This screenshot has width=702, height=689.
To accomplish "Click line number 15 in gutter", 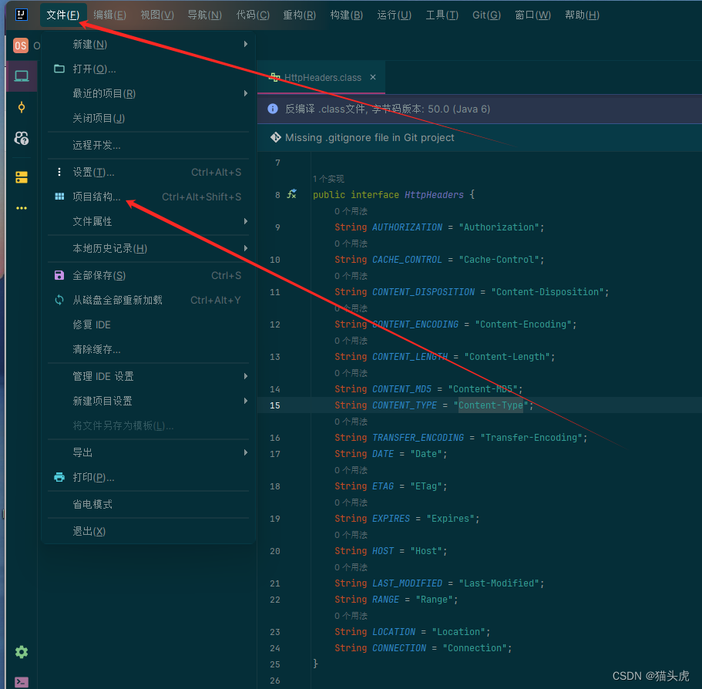I will click(x=274, y=405).
